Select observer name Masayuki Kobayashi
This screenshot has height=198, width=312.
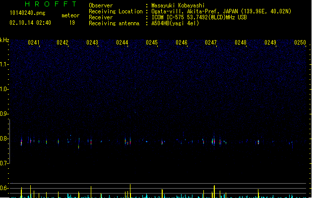tap(178, 5)
